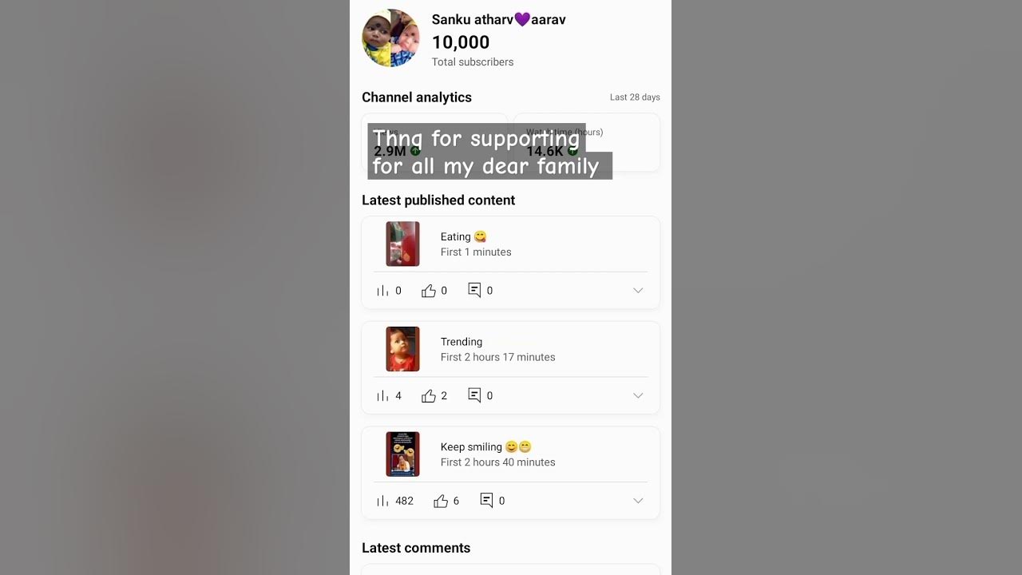Open the watch time 14.6K card
Image resolution: width=1022 pixels, height=575 pixels.
coord(587,142)
